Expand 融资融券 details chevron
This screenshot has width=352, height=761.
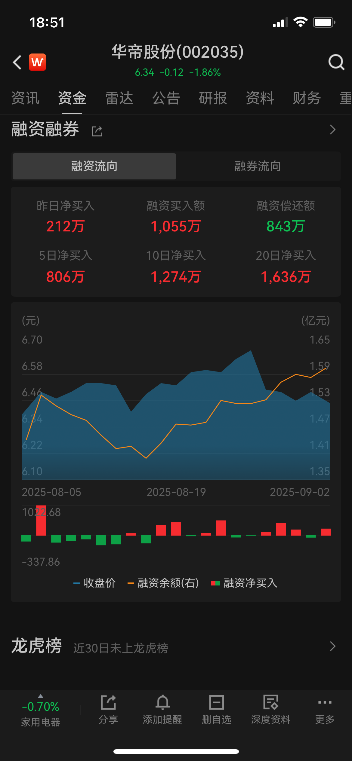pos(332,130)
